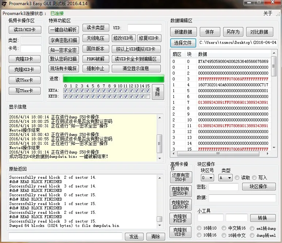Click 现场有卡嗅探 sniff button
This screenshot has height=243, width=282.
point(64,68)
